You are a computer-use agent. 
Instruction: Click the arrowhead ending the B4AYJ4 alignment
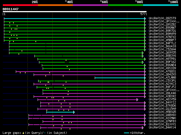click(x=143, y=128)
